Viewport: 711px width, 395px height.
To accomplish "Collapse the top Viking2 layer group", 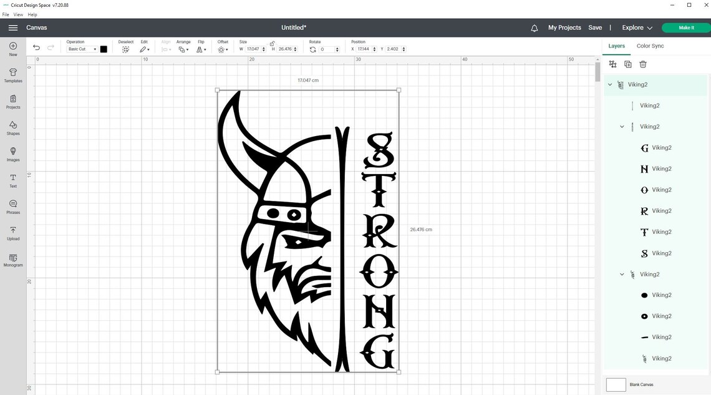I will (610, 84).
